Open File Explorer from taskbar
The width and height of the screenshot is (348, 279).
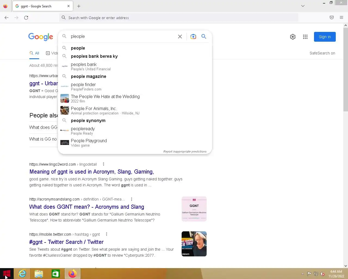39,274
